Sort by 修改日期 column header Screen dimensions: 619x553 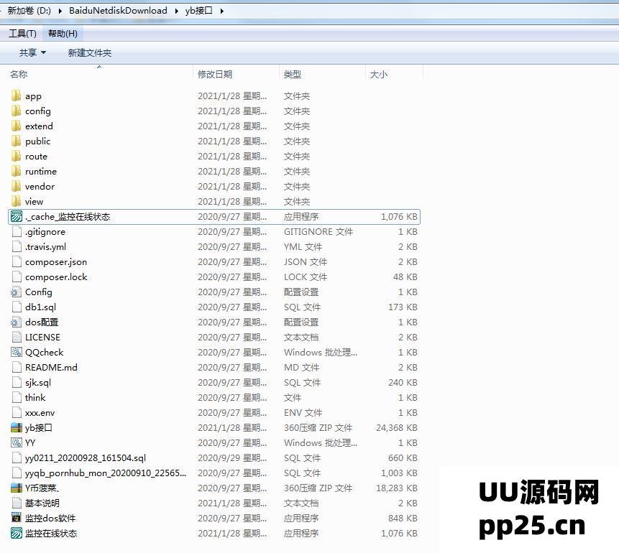tap(215, 74)
